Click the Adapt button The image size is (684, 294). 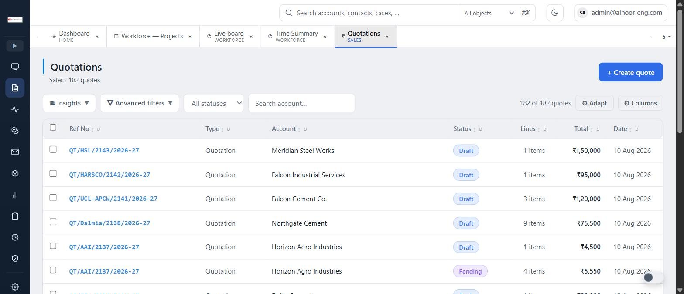(594, 103)
